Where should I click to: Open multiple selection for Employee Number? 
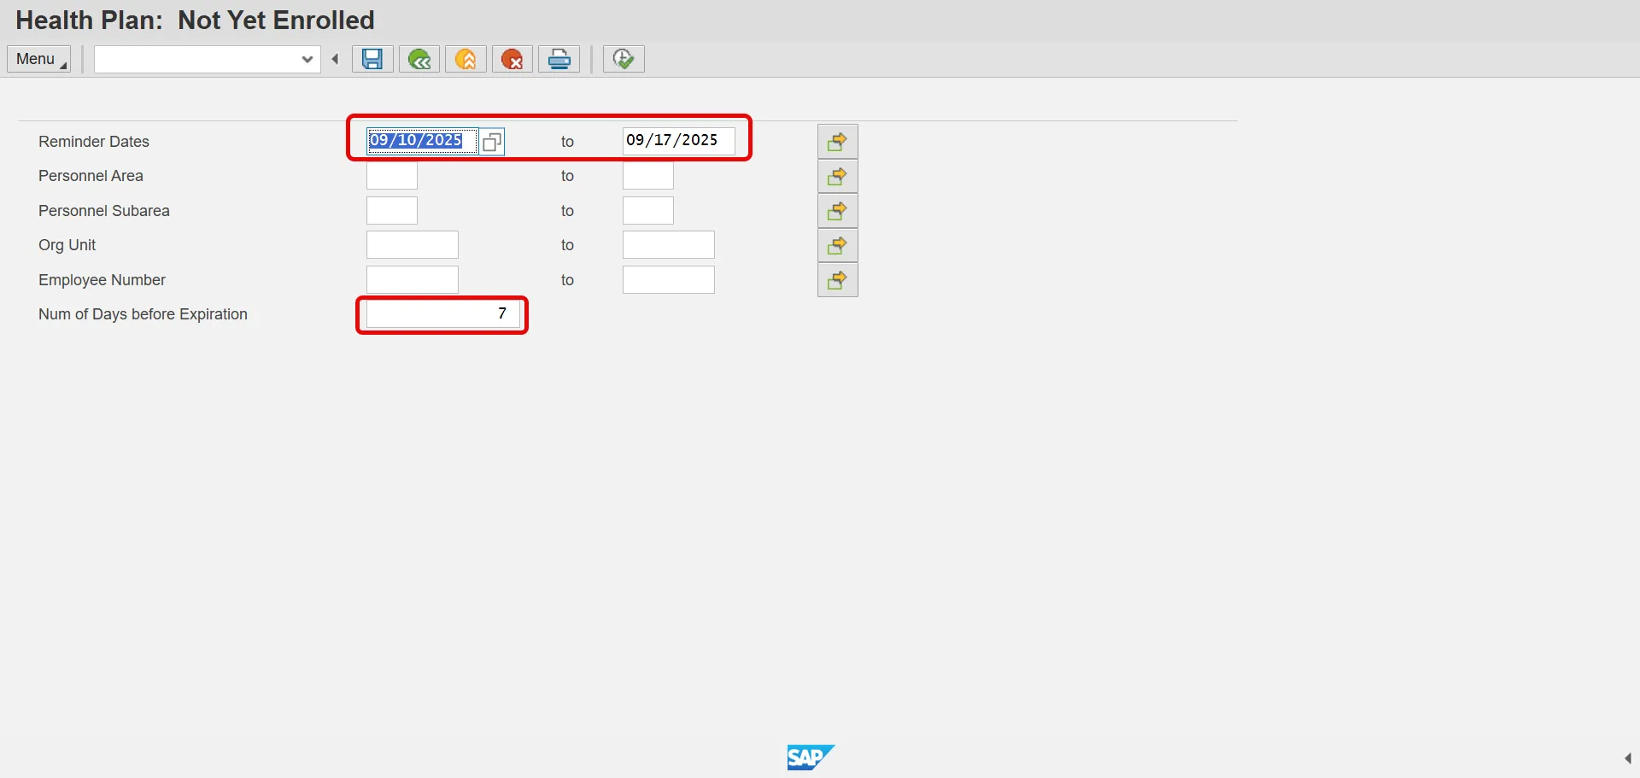(x=837, y=280)
